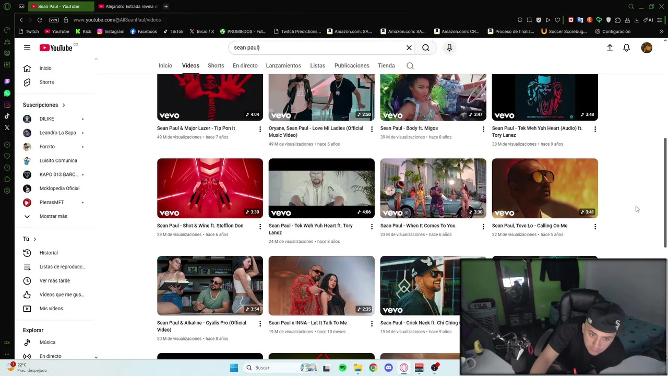Open options menu for Body ft. Migos video

coord(483,129)
